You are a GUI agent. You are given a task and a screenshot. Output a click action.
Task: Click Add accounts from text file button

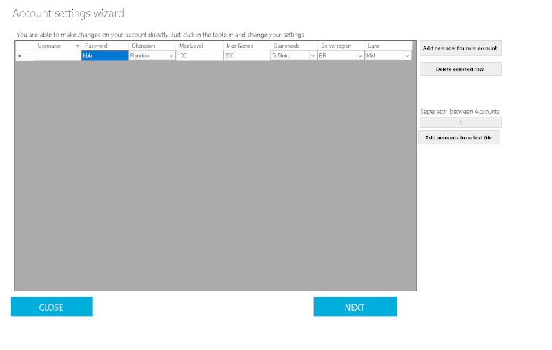point(459,137)
